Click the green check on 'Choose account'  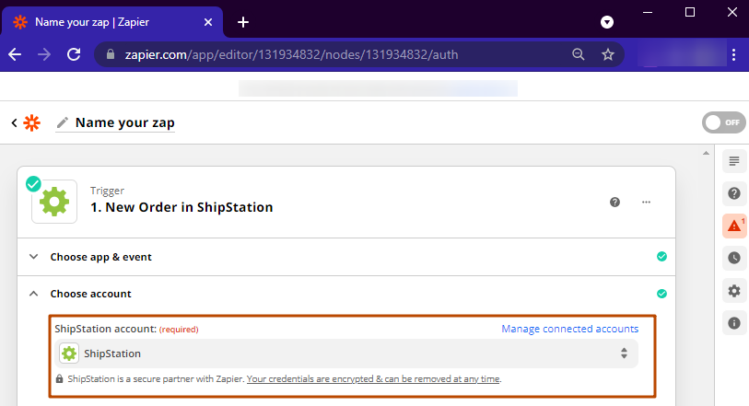point(661,294)
